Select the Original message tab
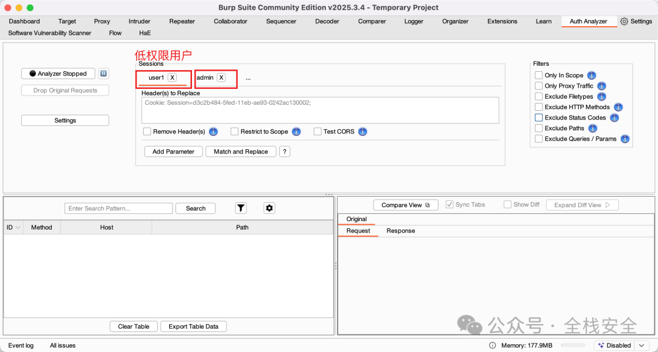This screenshot has height=352, width=658. (x=356, y=219)
